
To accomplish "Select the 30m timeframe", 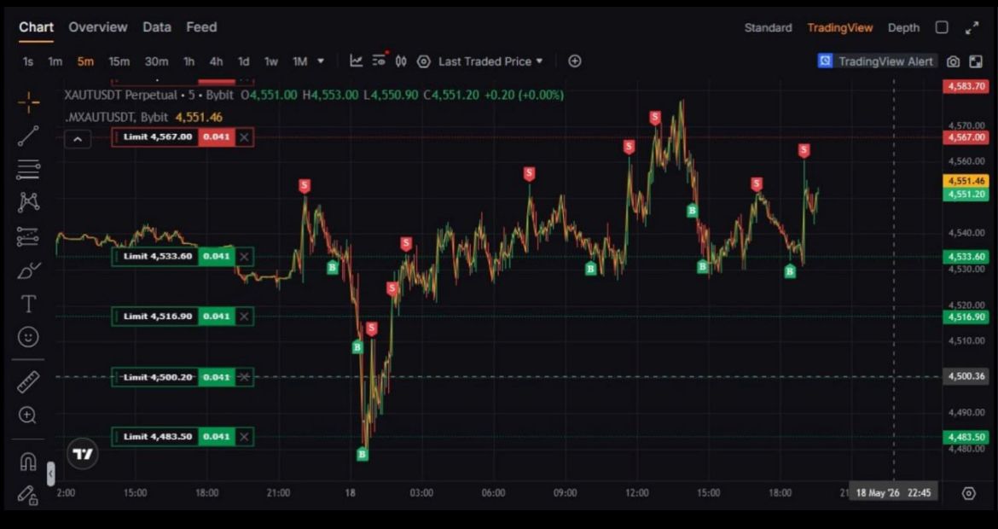I will [157, 61].
